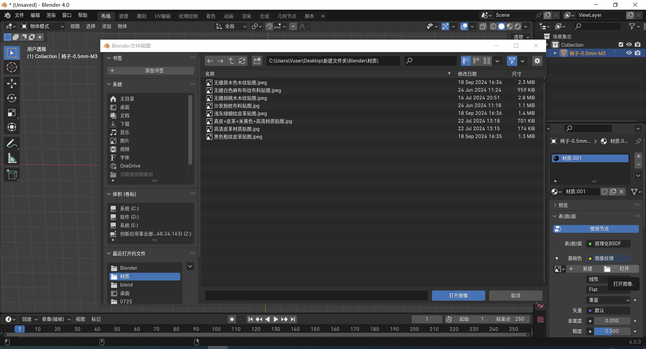Open the 编辑 menu
Screen dimensions: 646x349
35,15
